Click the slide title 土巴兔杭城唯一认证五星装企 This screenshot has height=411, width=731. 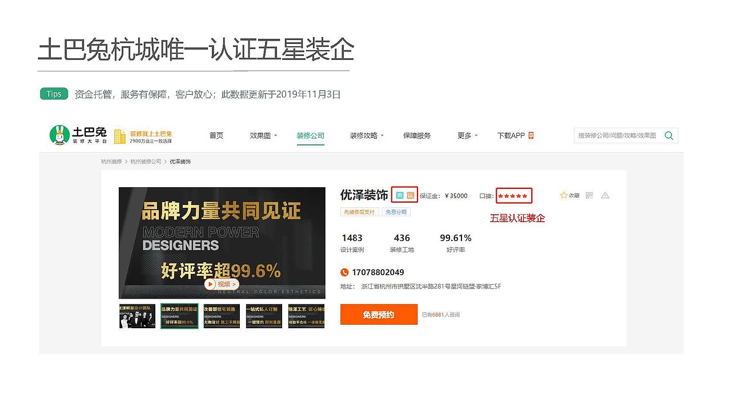click(x=196, y=50)
